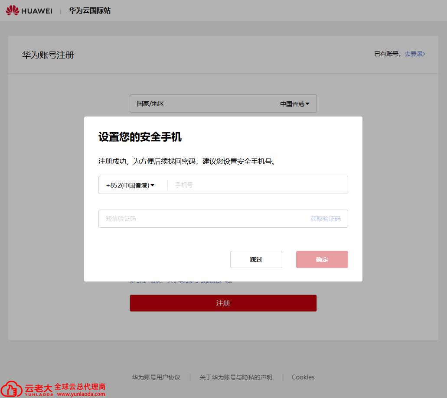Open the +852(中国香港) country code dropdown

pos(131,185)
